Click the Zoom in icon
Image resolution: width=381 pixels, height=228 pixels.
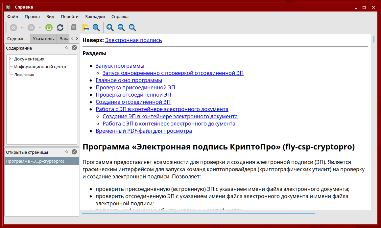point(110,28)
